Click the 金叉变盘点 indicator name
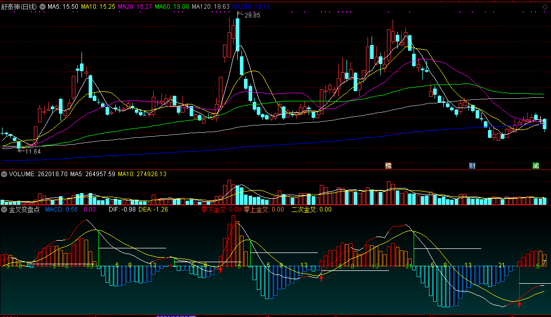 tap(24, 209)
